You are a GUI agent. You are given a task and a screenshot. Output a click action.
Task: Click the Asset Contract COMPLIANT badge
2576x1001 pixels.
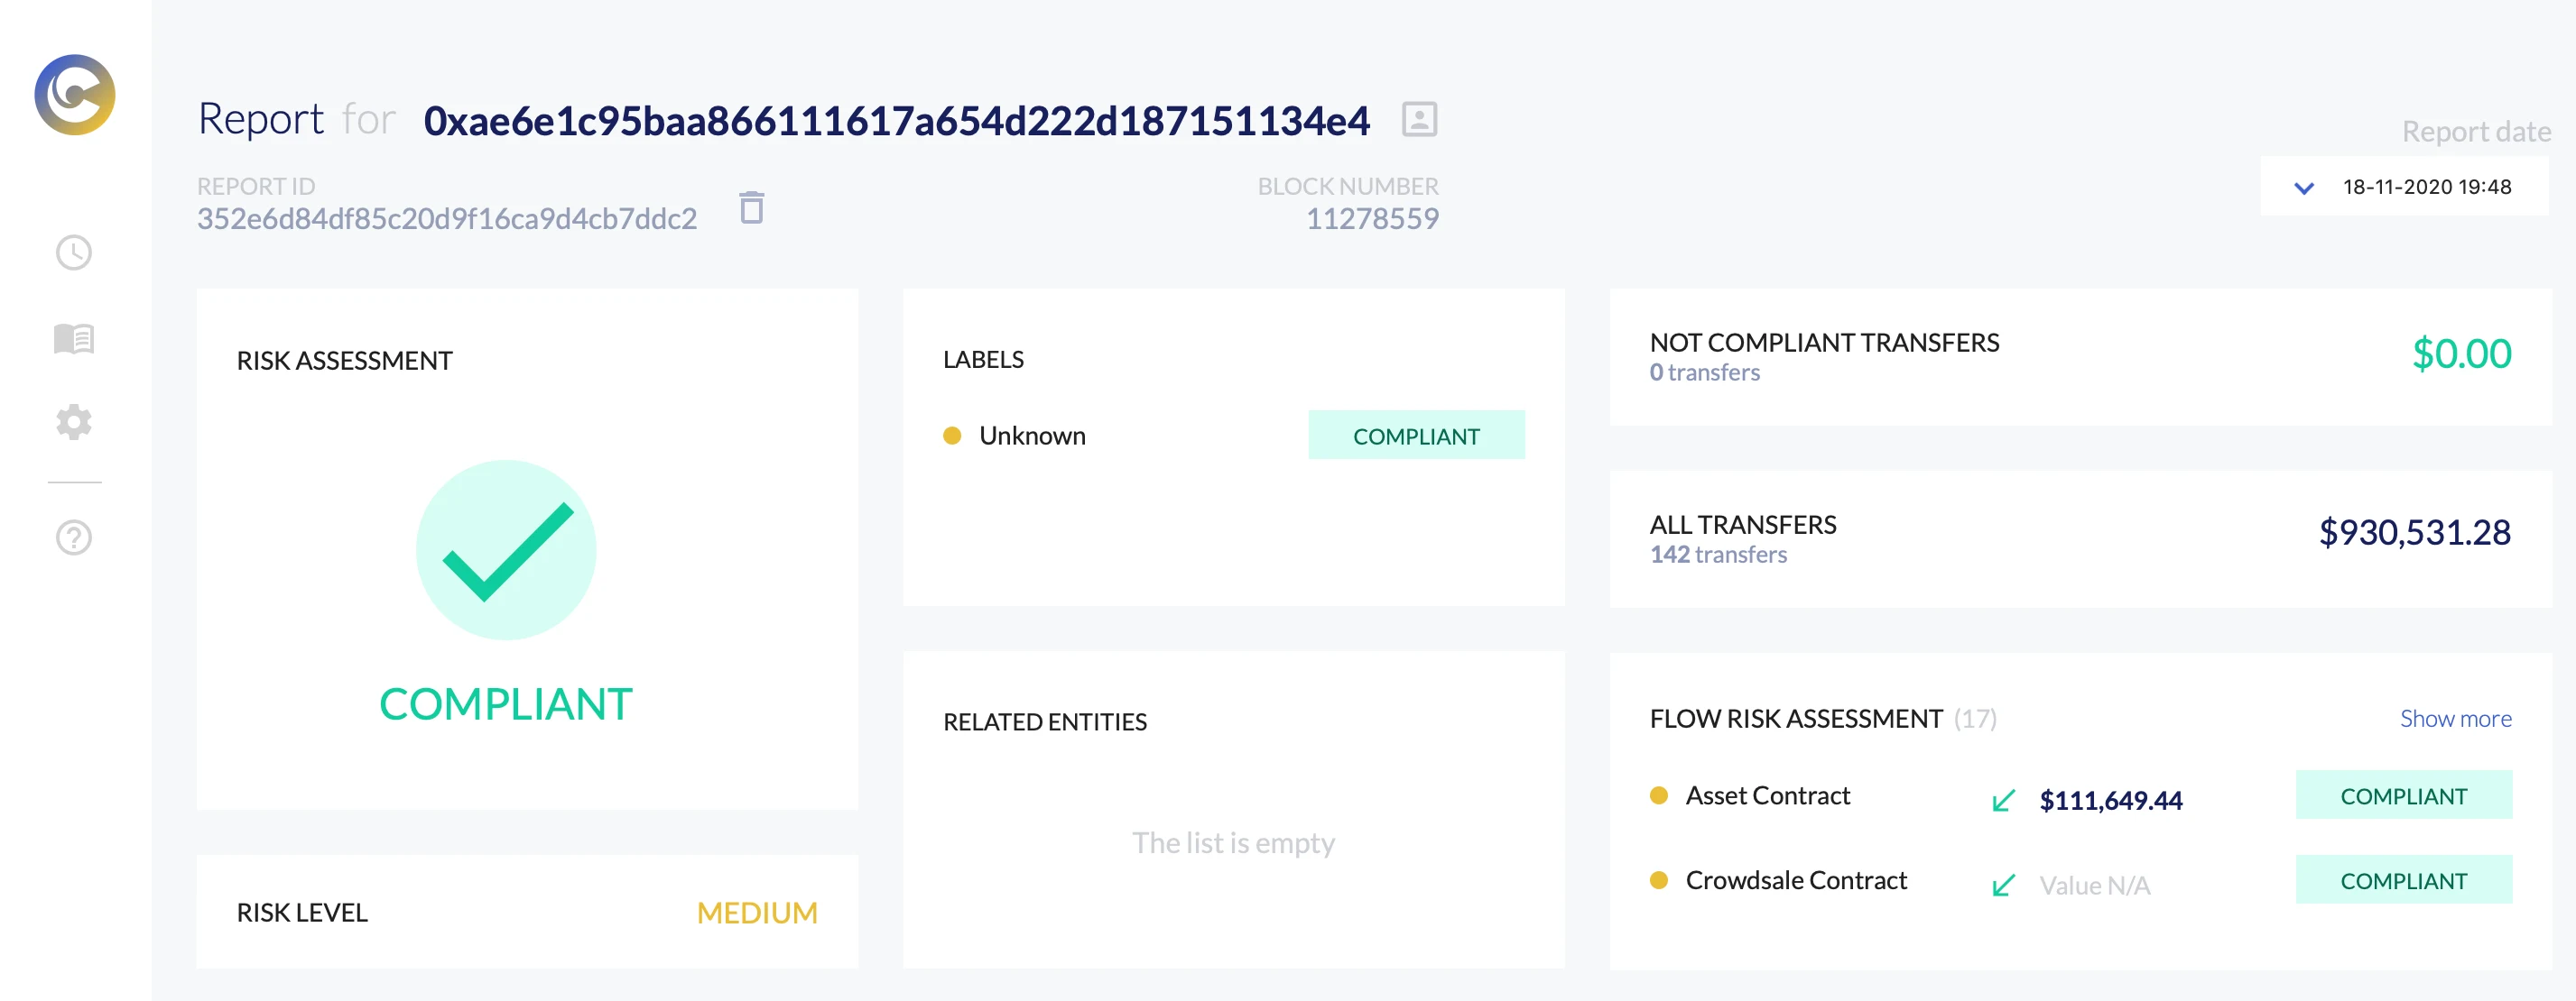pos(2403,796)
